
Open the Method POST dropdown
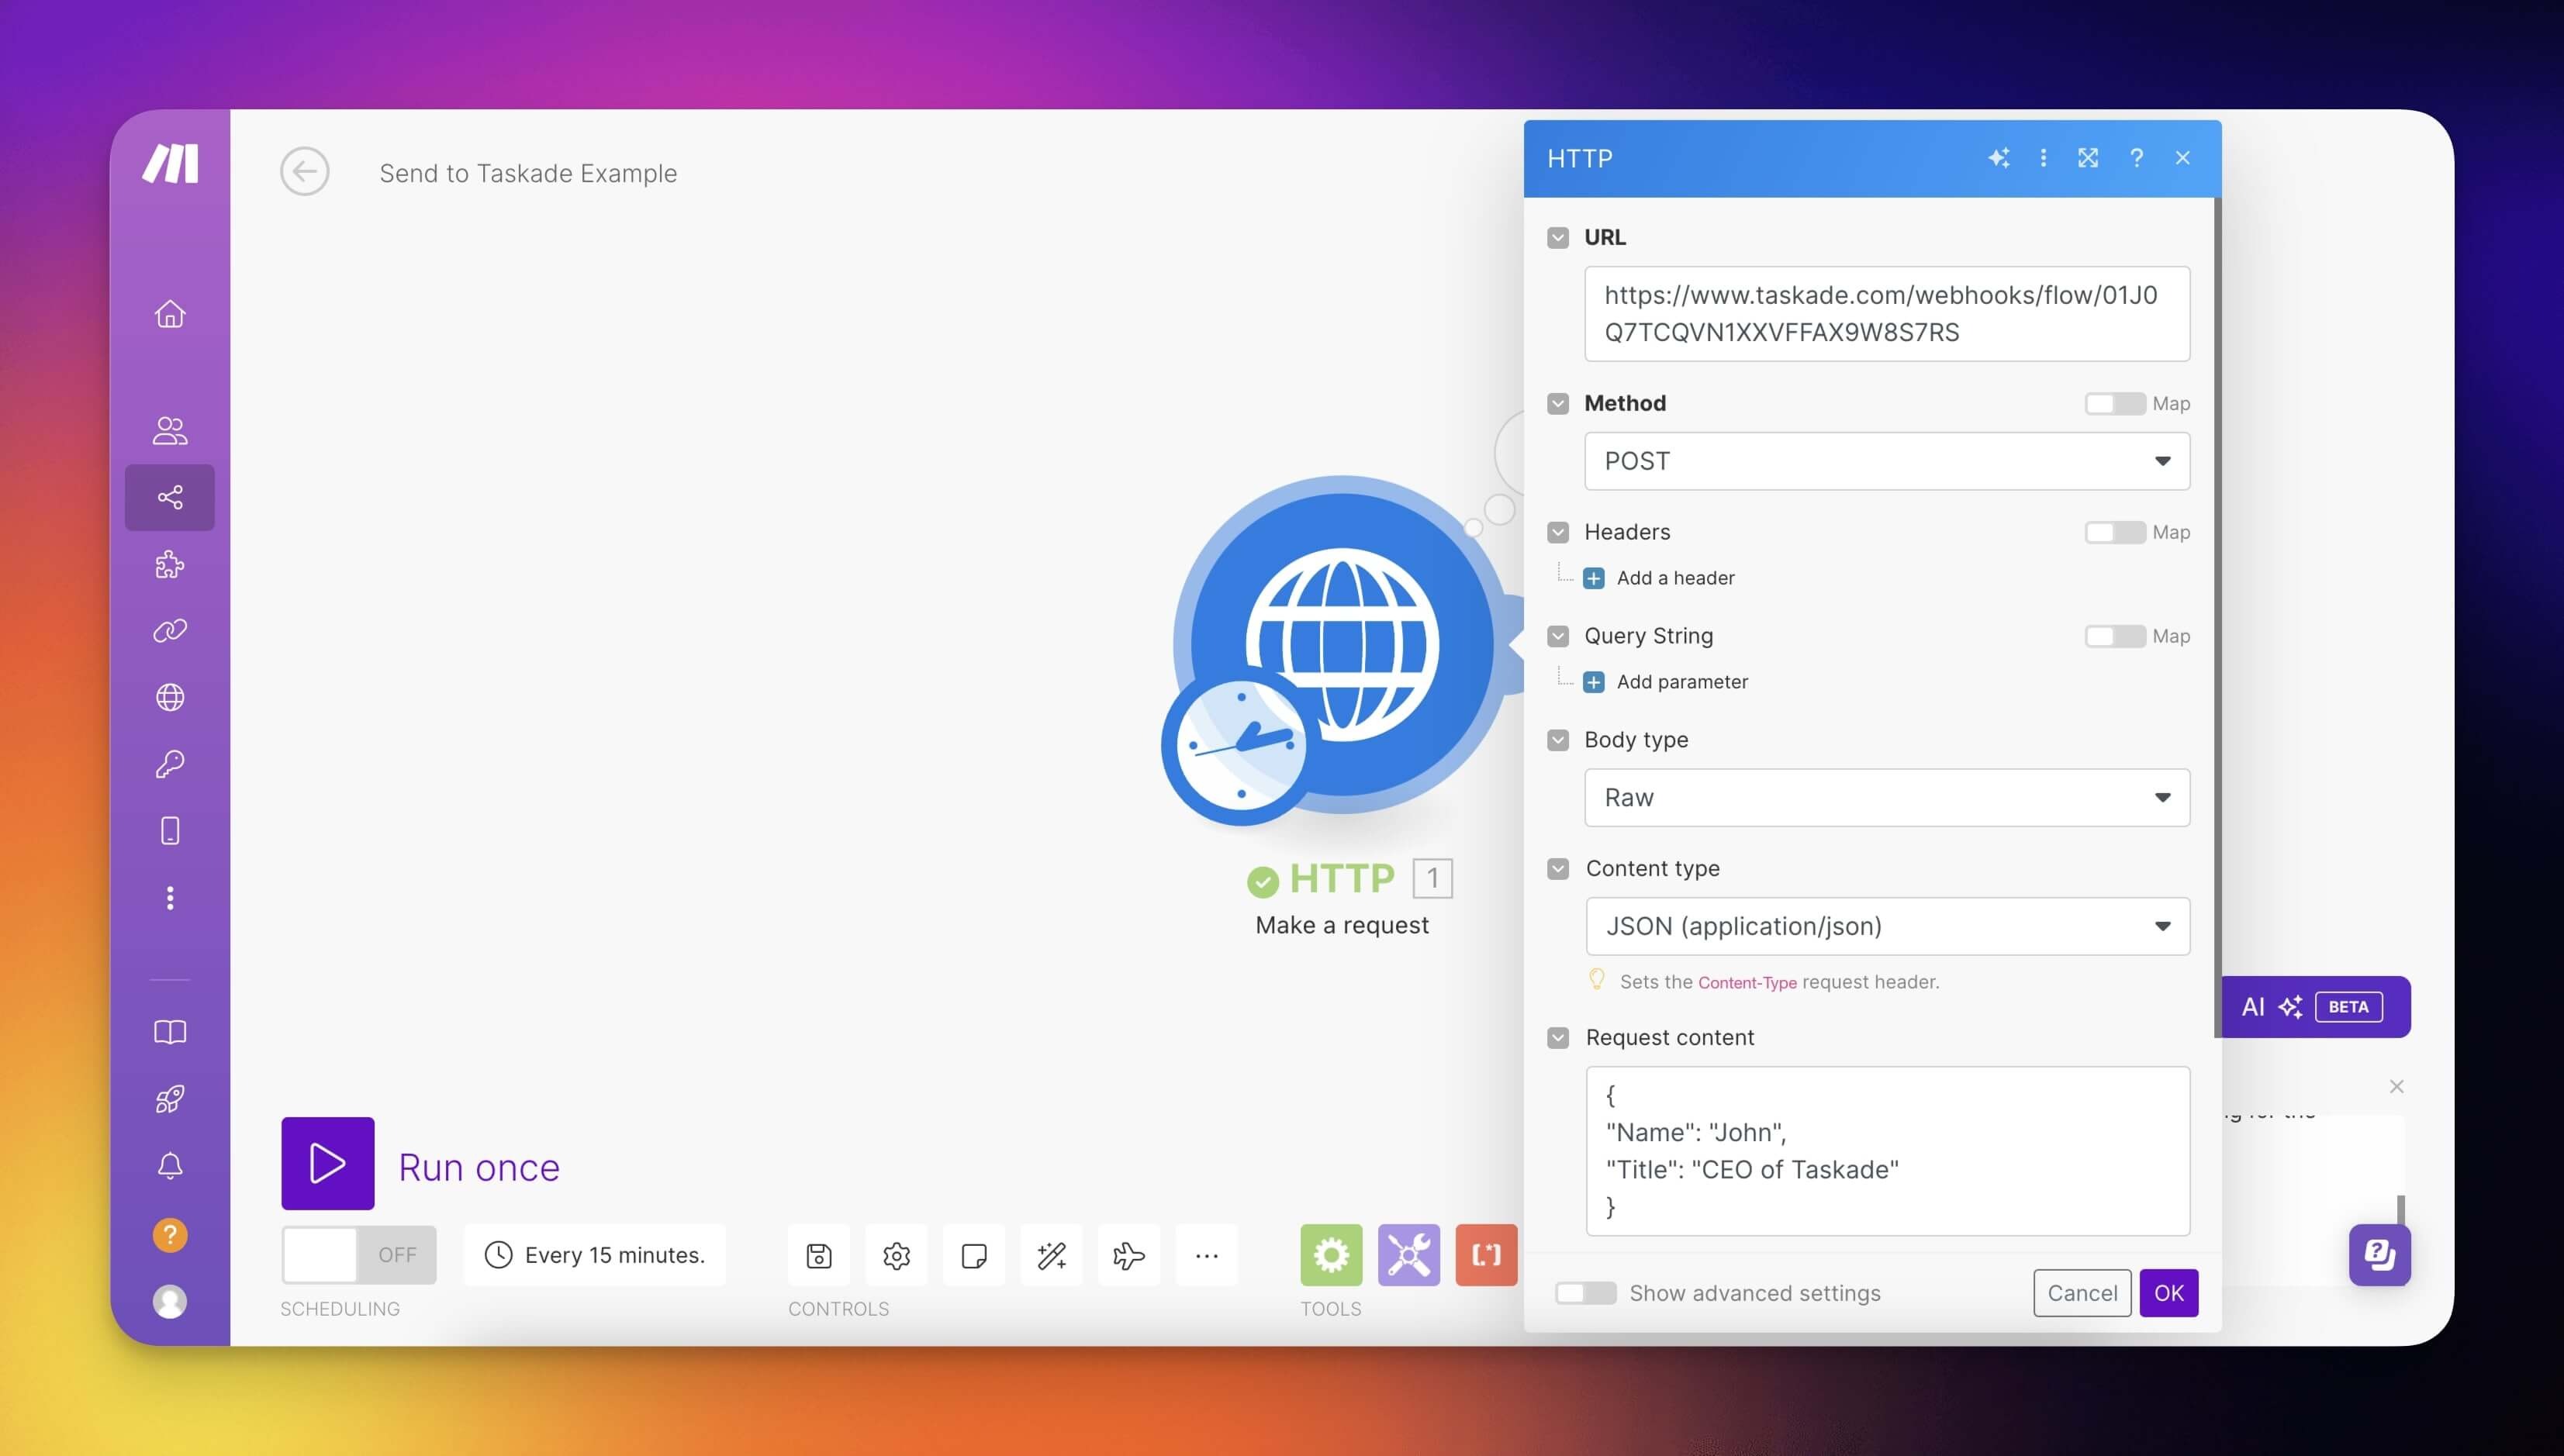(1887, 461)
